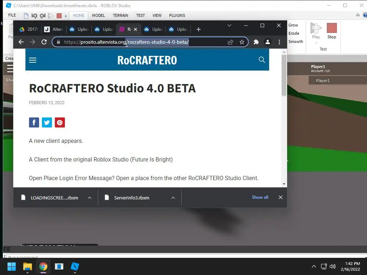
Task: Open the LOADINGSCREE...rbxm downloaded file
Action: point(50,198)
